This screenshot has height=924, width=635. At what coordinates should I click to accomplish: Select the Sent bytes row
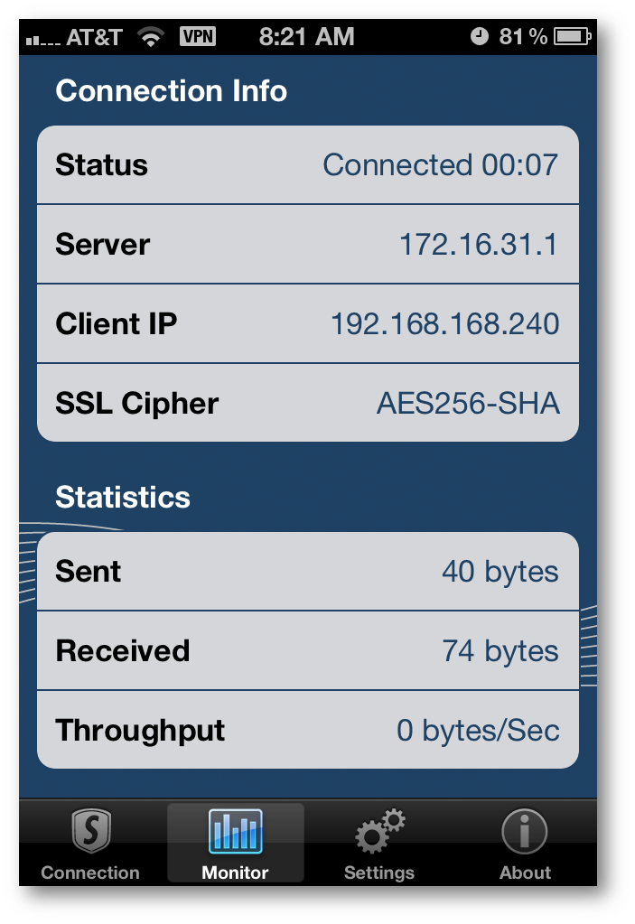point(307,572)
